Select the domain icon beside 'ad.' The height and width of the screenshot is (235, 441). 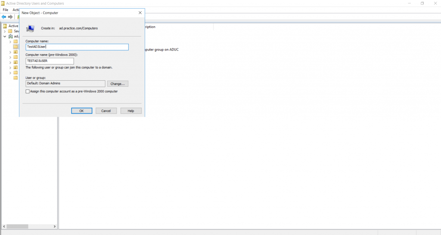[10, 37]
